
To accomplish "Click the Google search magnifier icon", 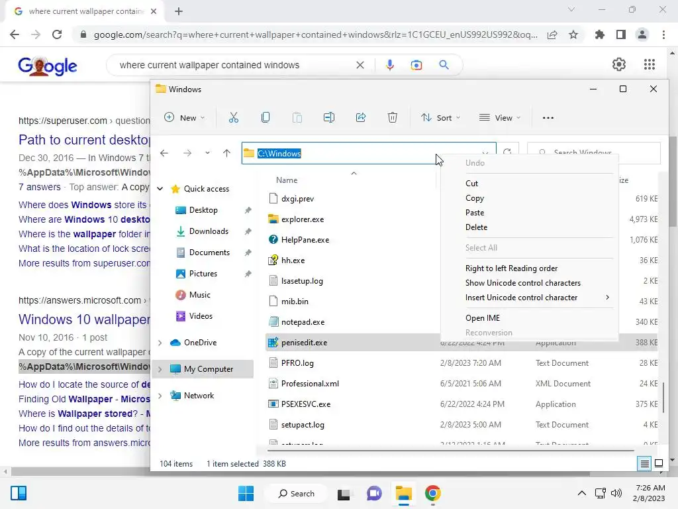I will tap(444, 65).
